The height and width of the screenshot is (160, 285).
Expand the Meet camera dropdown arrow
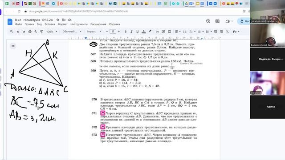coord(232,21)
